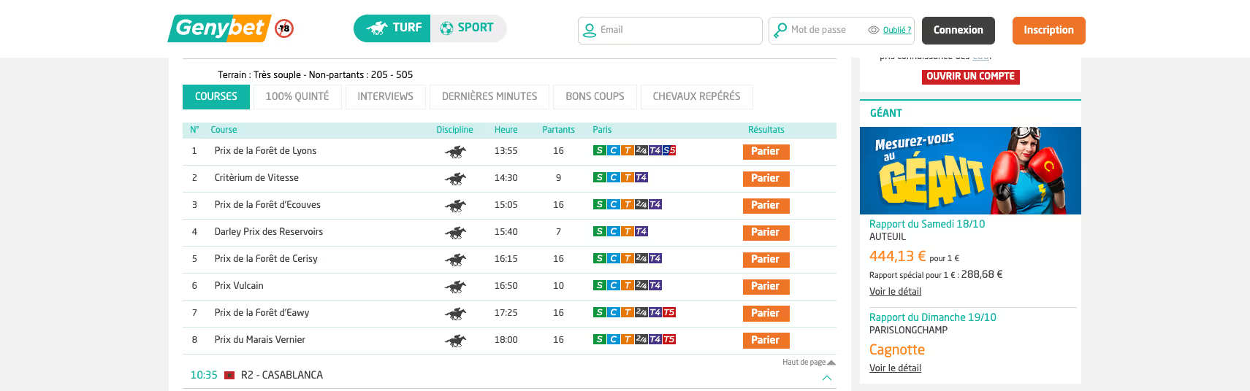Viewport: 1250px width, 391px height.
Task: Open the 100% QUINTÉ tab
Action: pyautogui.click(x=297, y=96)
